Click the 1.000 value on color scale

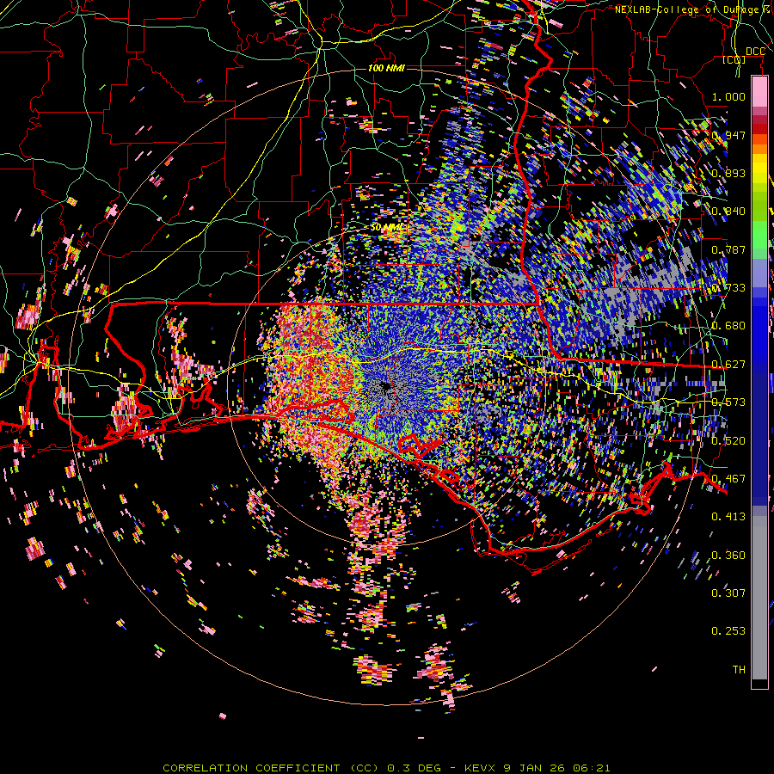tap(728, 96)
